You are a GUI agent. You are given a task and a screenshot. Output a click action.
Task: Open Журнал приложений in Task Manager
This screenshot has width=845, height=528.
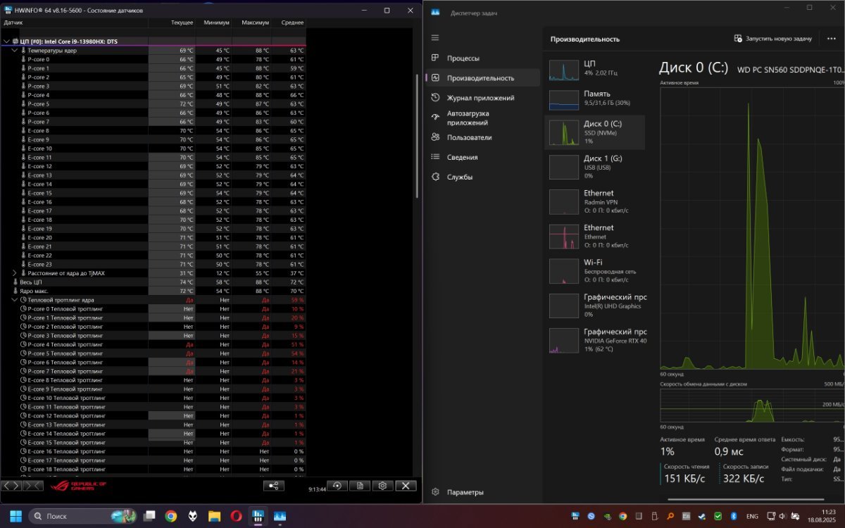(482, 98)
